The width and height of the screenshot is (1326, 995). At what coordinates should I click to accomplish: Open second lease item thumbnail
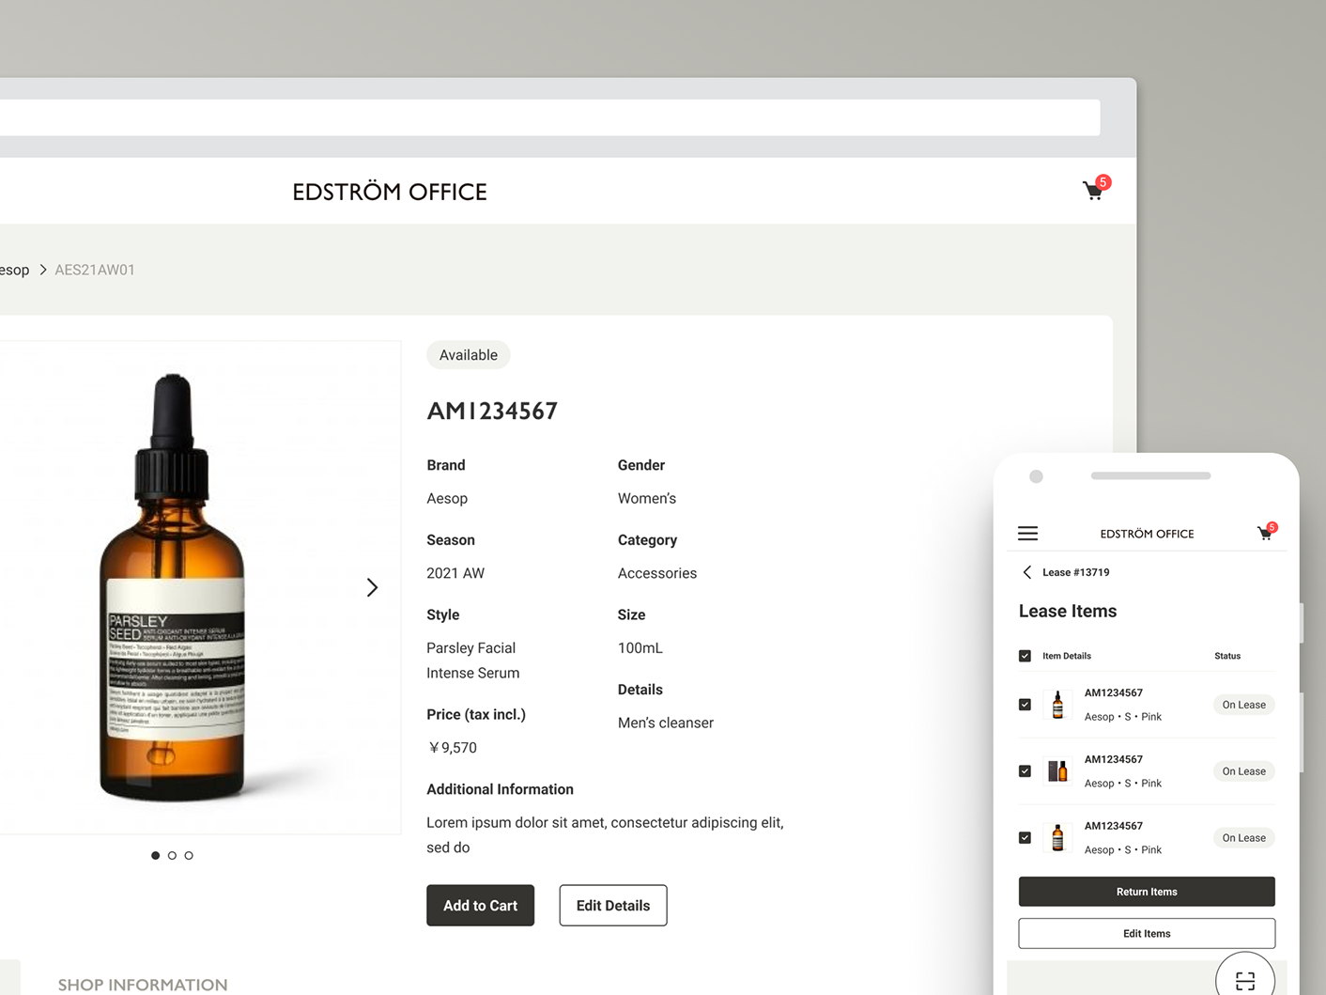[x=1057, y=771]
